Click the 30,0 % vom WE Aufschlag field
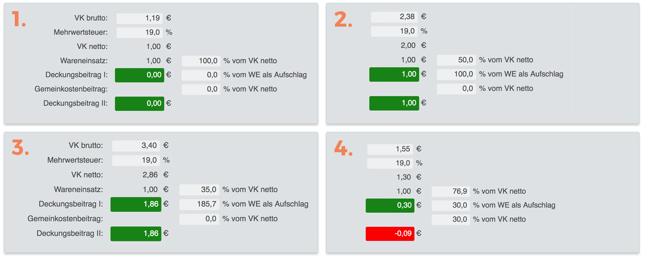The height and width of the screenshot is (258, 647). [x=450, y=205]
